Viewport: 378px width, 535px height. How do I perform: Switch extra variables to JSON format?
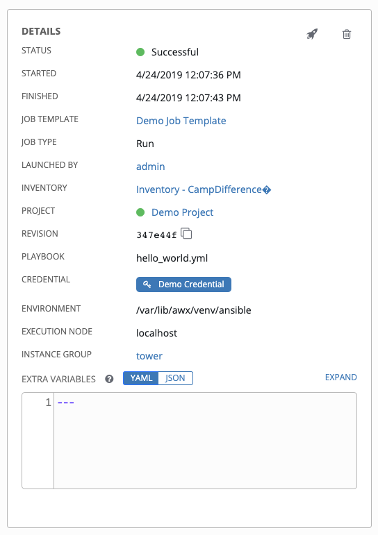point(175,378)
